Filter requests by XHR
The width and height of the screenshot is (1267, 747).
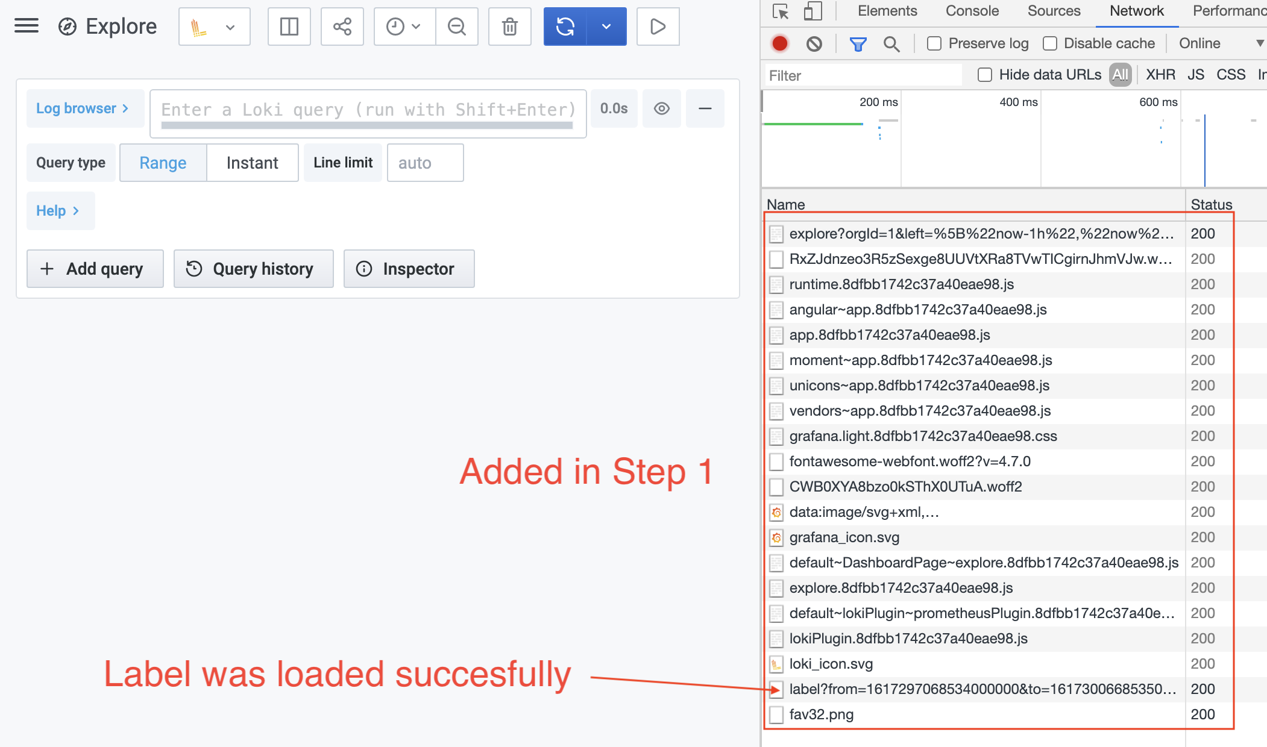pos(1161,75)
